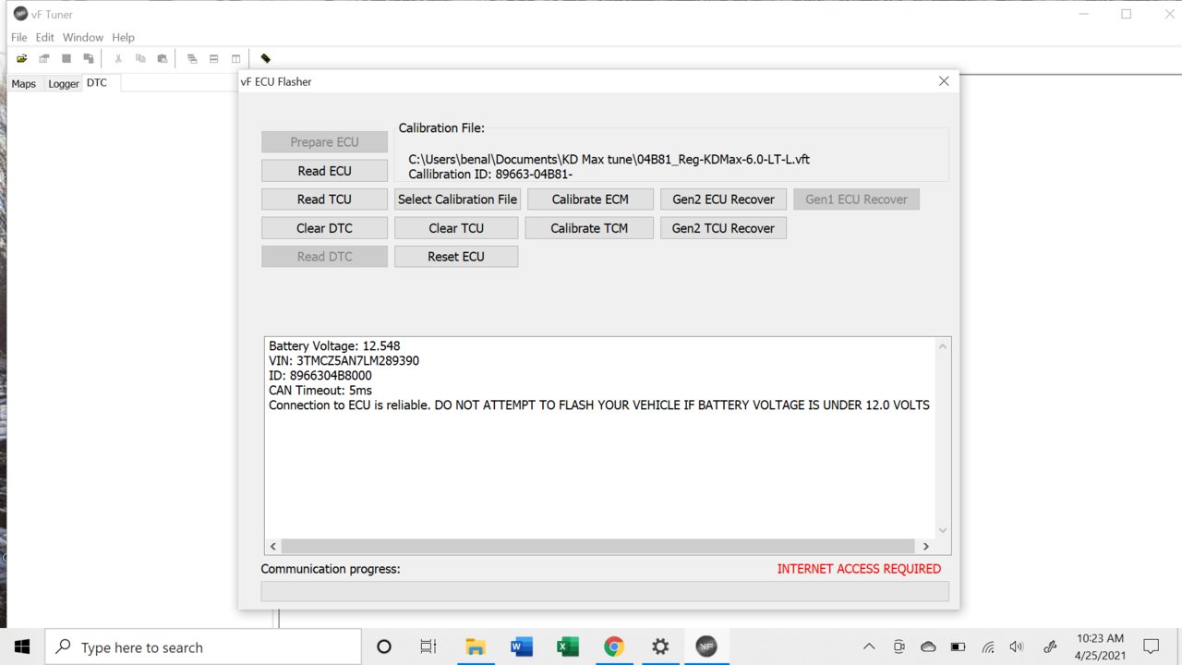This screenshot has height=665, width=1182.
Task: Click the Gen2 ECU Recover button
Action: pyautogui.click(x=723, y=199)
